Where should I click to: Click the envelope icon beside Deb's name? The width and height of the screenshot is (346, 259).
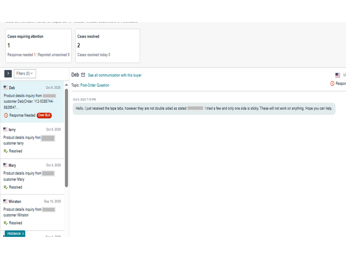pyautogui.click(x=83, y=75)
